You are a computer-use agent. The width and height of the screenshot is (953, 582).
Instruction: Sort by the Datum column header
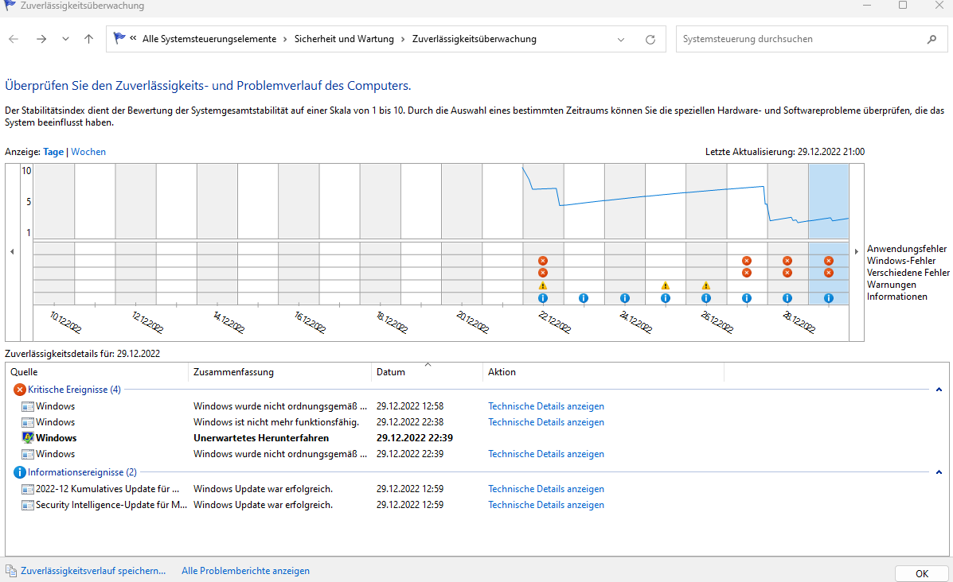pyautogui.click(x=427, y=372)
